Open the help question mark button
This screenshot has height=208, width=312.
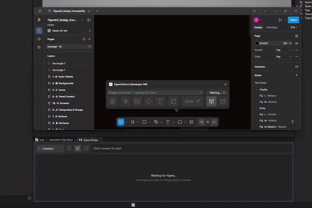292,122
